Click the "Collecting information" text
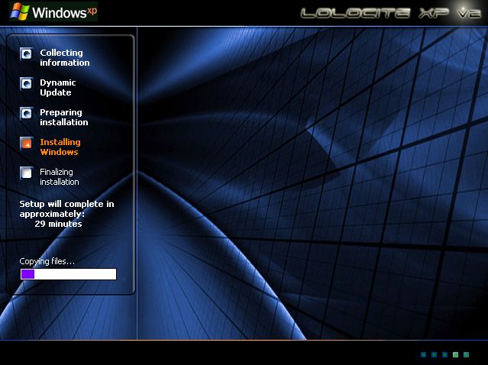The width and height of the screenshot is (488, 365). tap(65, 57)
